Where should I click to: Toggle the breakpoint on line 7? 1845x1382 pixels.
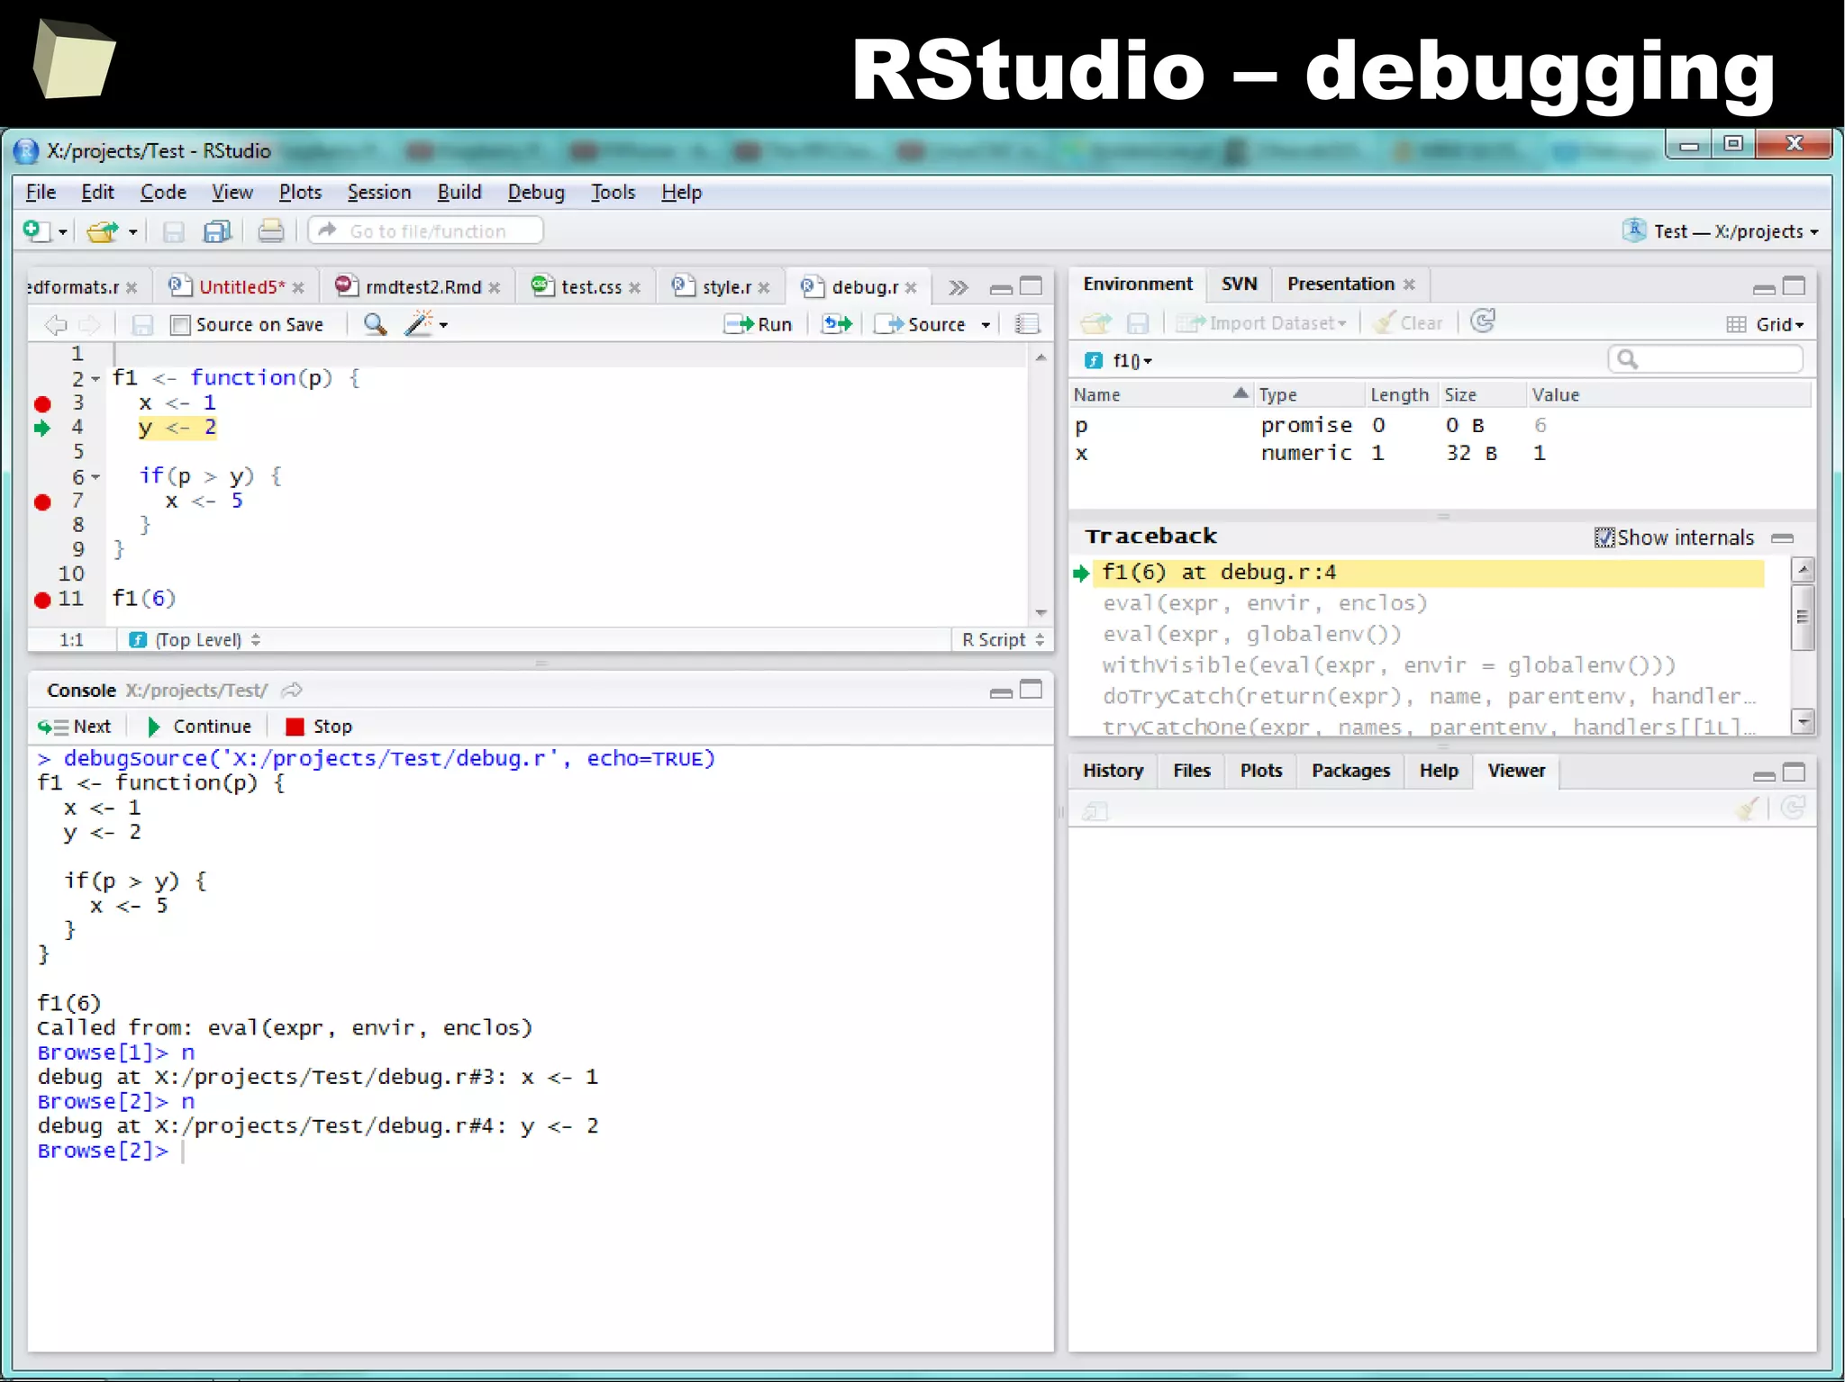42,501
